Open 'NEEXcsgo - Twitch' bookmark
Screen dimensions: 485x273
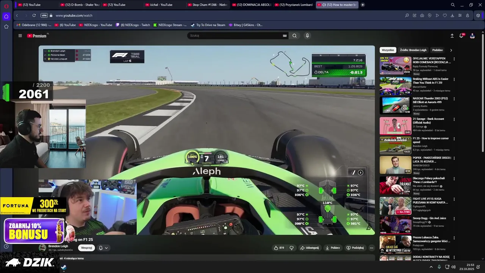(x=133, y=25)
